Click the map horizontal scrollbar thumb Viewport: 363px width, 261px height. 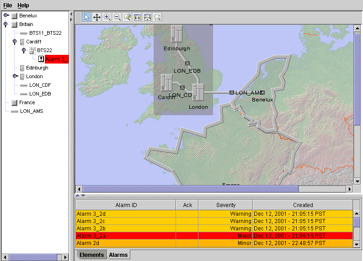pos(190,189)
